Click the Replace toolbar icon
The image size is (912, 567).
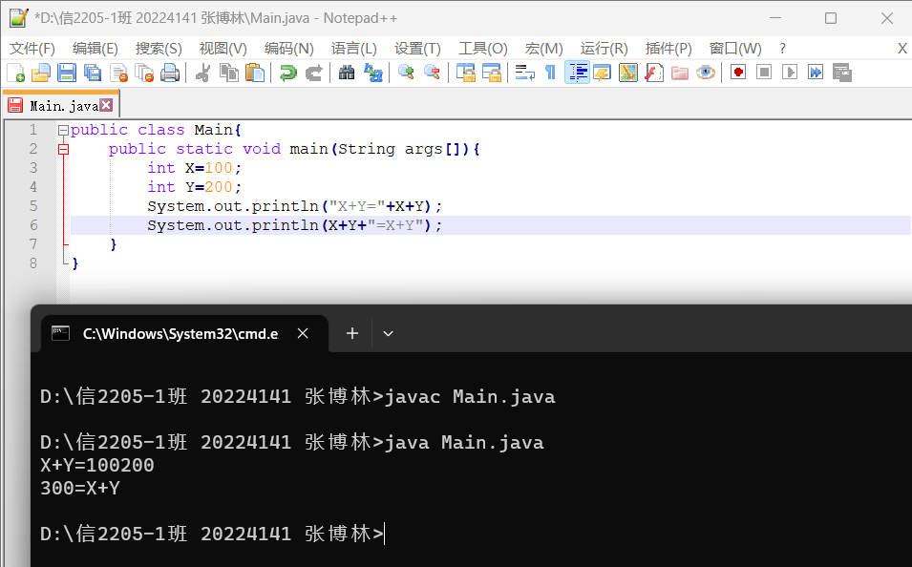372,73
